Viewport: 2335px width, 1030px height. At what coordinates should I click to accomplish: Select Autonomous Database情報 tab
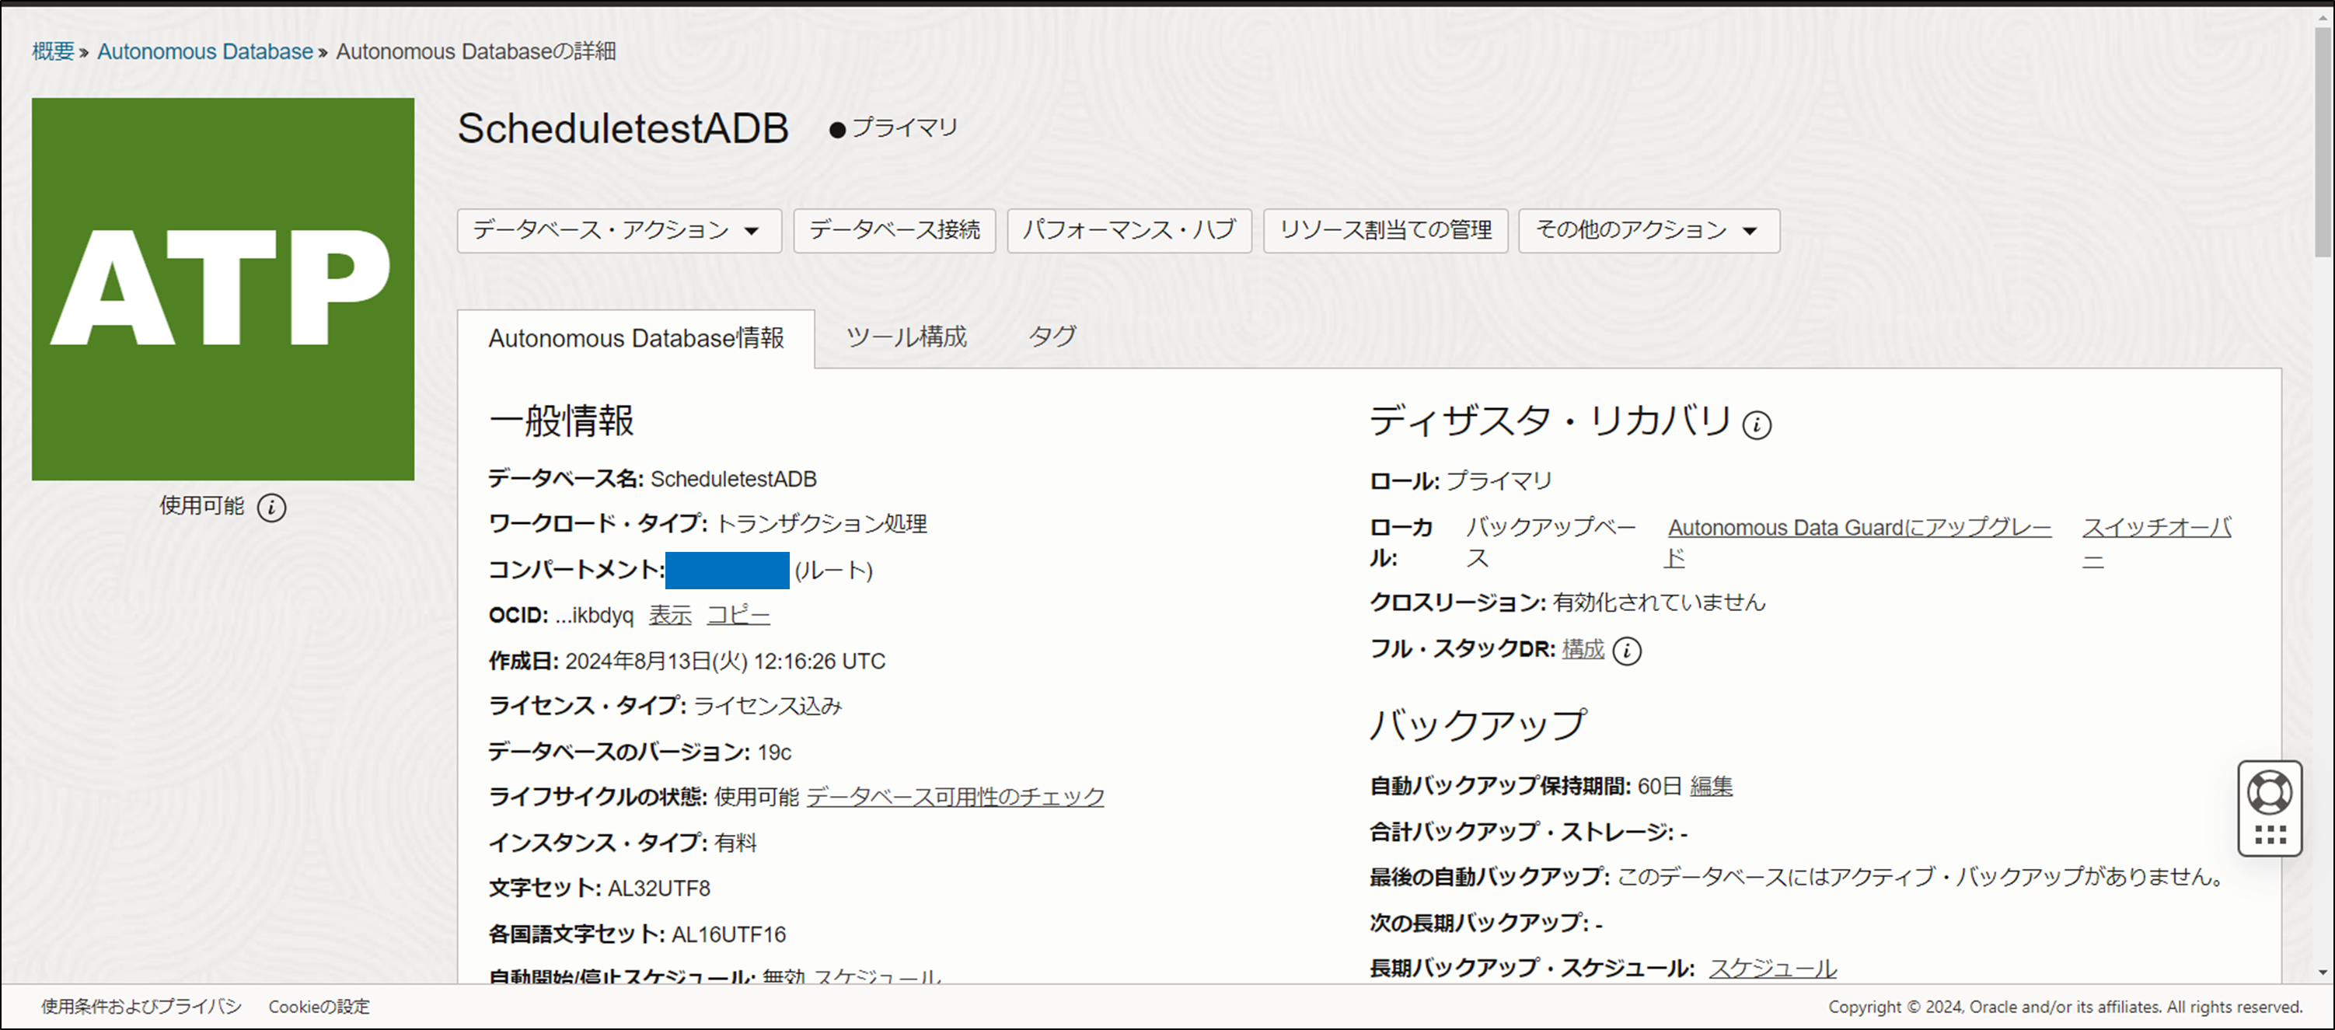[635, 338]
